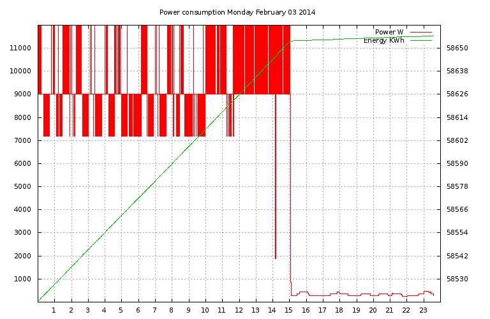Click hour label 16 on the x-axis
This screenshot has height=319, width=490.
[x=306, y=310]
